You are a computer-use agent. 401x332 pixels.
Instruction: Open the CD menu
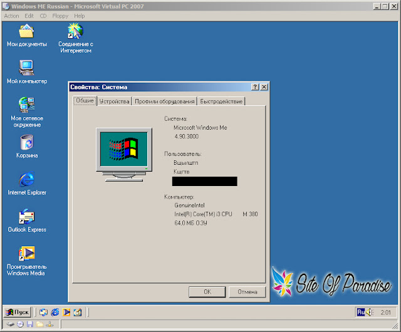(43, 16)
